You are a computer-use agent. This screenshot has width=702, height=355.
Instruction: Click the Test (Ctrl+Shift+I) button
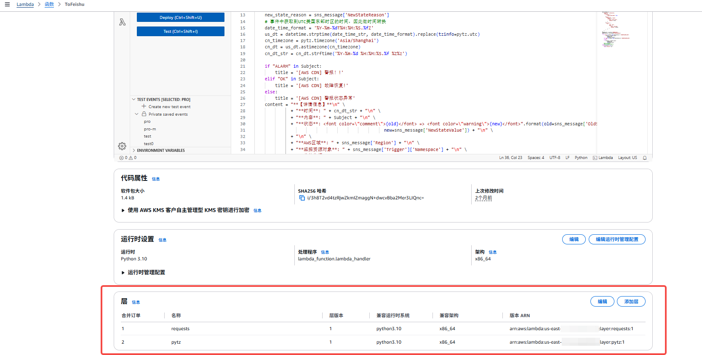(181, 31)
